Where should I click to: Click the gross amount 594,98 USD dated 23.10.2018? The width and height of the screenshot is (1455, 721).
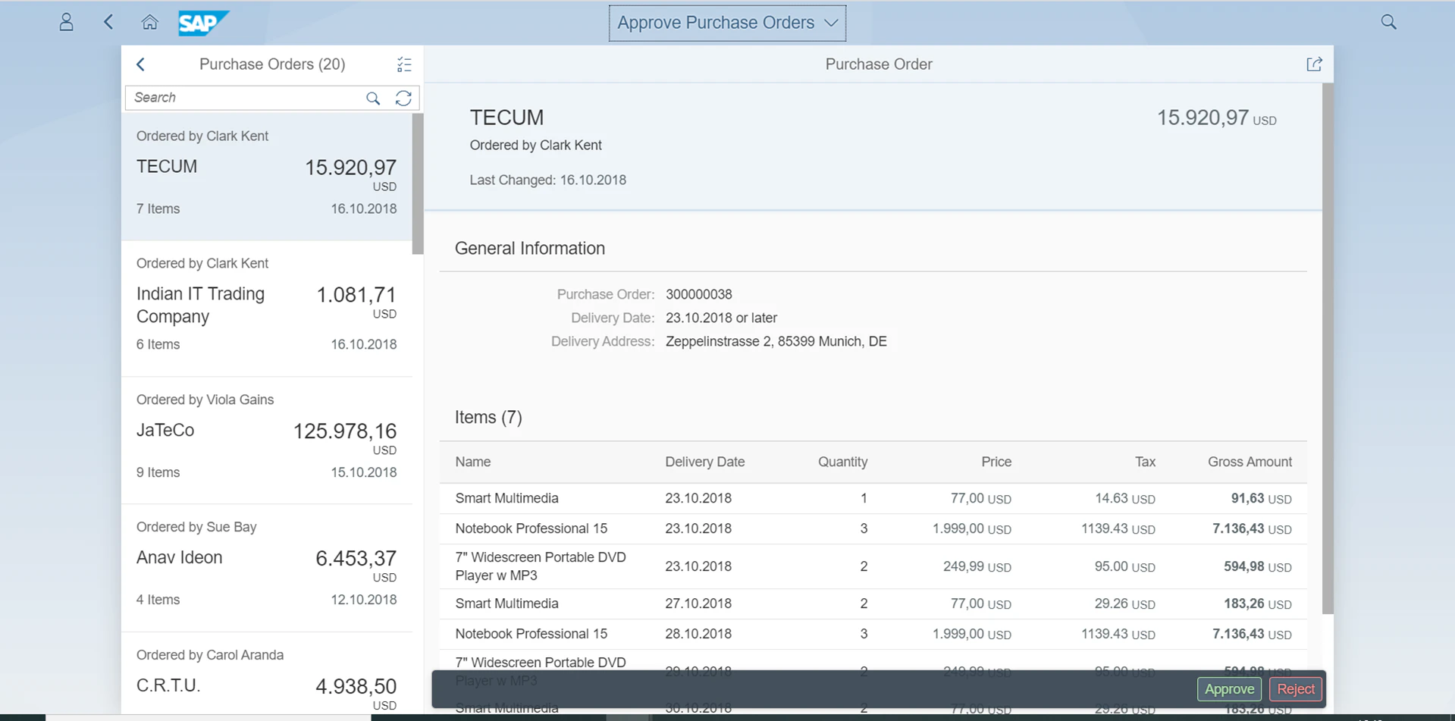[1257, 567]
